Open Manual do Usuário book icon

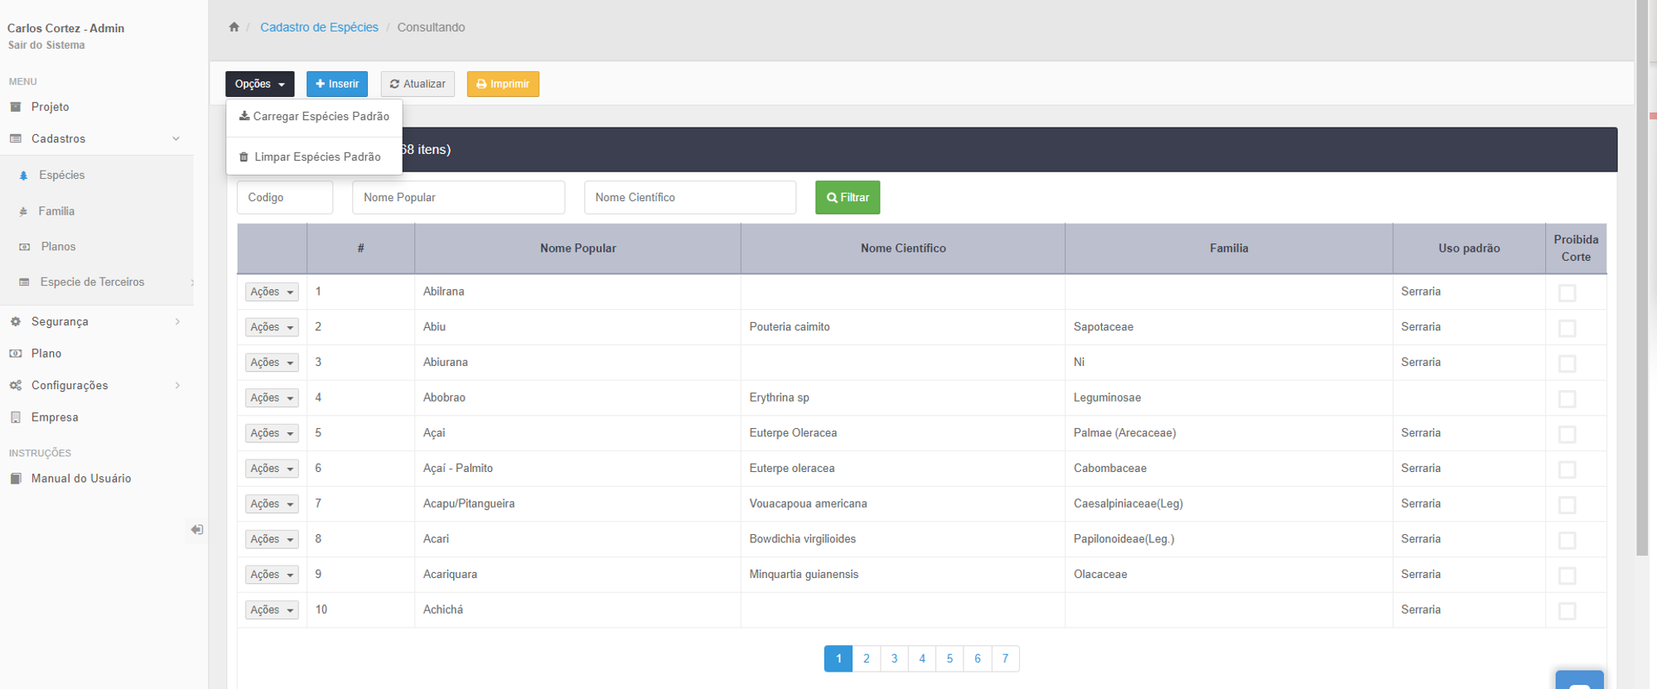[16, 479]
